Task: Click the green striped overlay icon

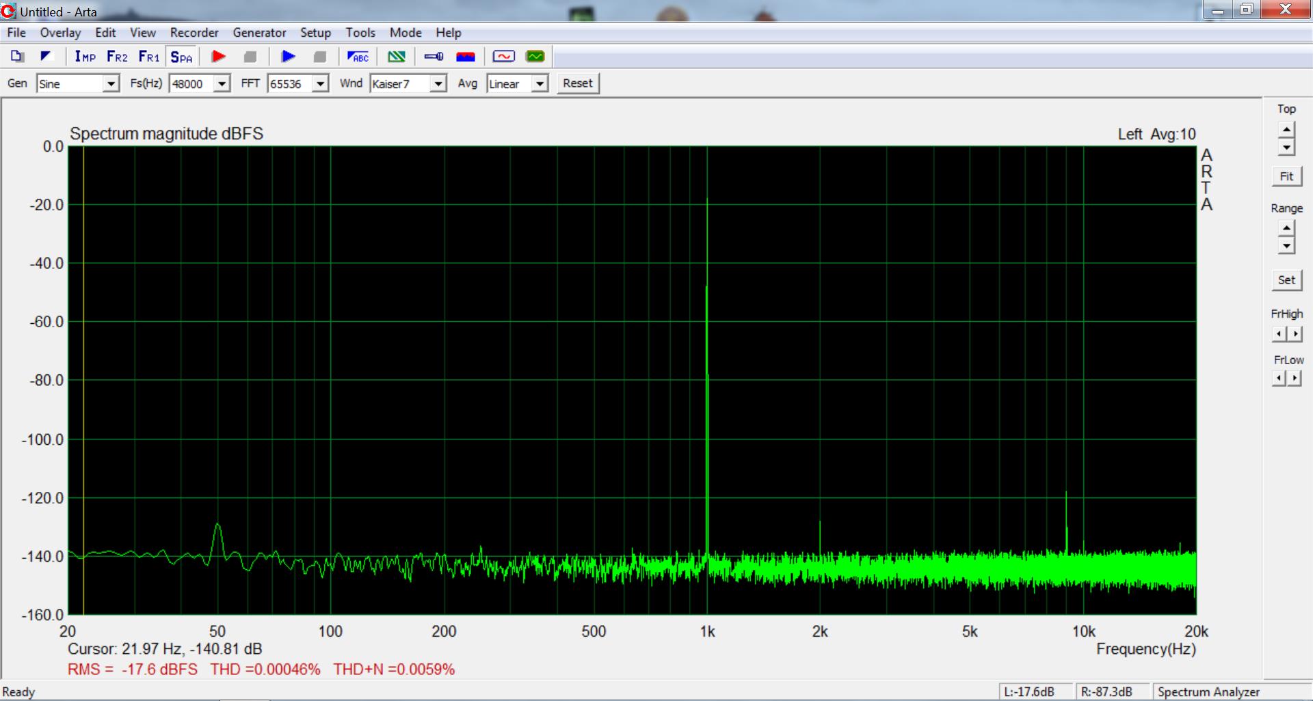Action: point(397,57)
